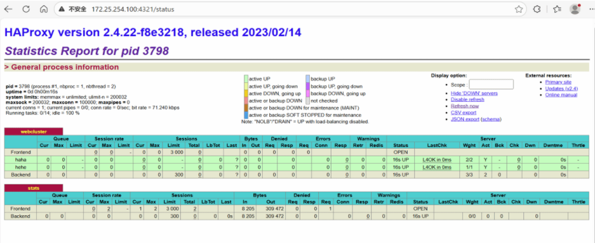The height and width of the screenshot is (243, 595).
Task: Click the CSV export link
Action: point(464,112)
